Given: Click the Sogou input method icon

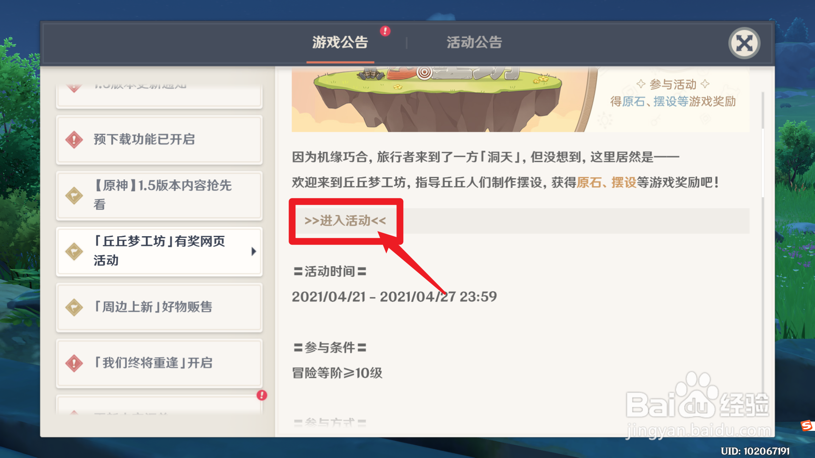Looking at the screenshot, I should 806,425.
